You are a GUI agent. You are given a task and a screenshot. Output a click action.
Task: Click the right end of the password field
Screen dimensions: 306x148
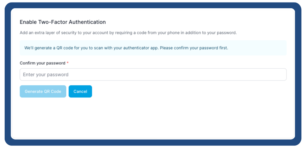click(x=280, y=74)
